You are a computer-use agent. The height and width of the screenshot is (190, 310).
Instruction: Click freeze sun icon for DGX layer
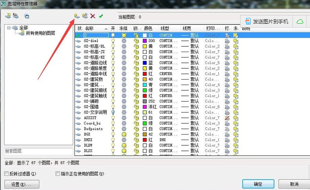point(124,135)
